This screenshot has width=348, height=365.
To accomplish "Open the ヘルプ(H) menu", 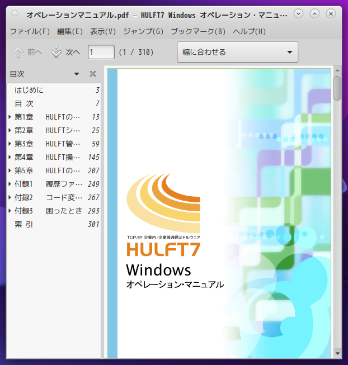I will pyautogui.click(x=250, y=31).
